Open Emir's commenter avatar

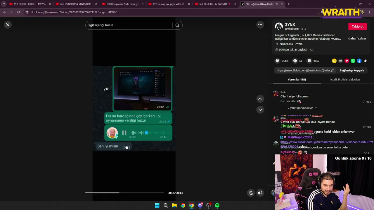click(x=276, y=94)
